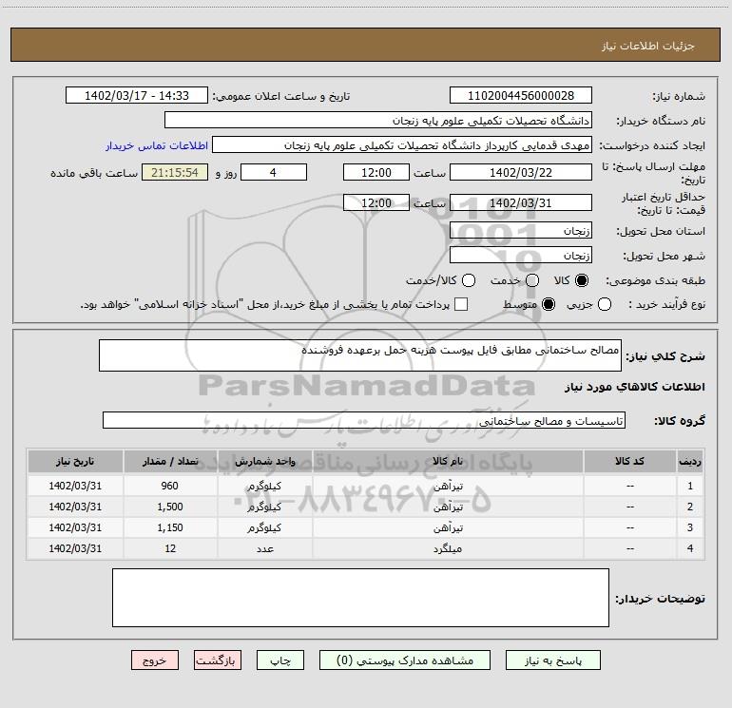Screen dimensions: 732x708
Task: Select the جزیی purchase type radio
Action: [605, 304]
